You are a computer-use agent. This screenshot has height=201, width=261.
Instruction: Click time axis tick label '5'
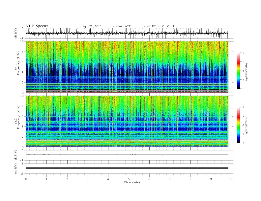tap(129, 179)
